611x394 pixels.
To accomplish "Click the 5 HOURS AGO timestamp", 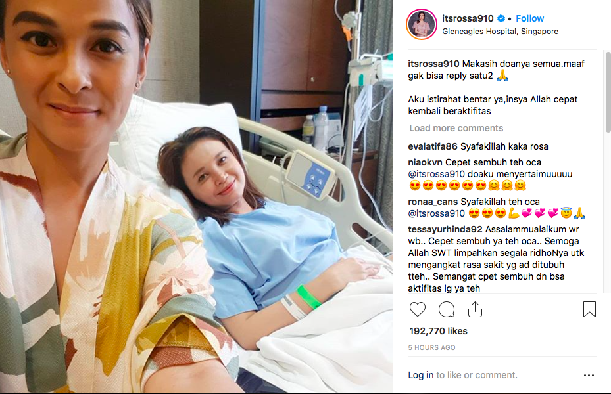I will (x=431, y=348).
